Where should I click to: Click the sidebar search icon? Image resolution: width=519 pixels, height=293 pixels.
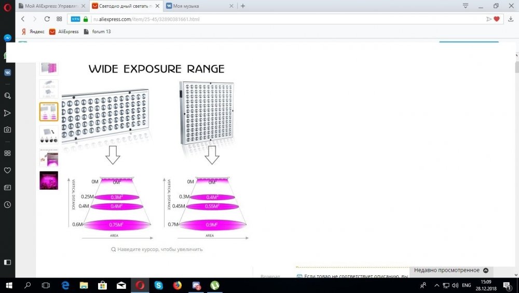coord(7,96)
